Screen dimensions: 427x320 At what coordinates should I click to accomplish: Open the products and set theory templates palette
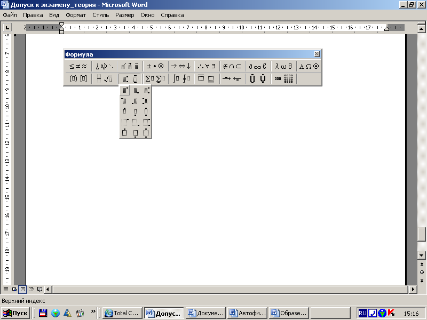pyautogui.click(x=258, y=79)
